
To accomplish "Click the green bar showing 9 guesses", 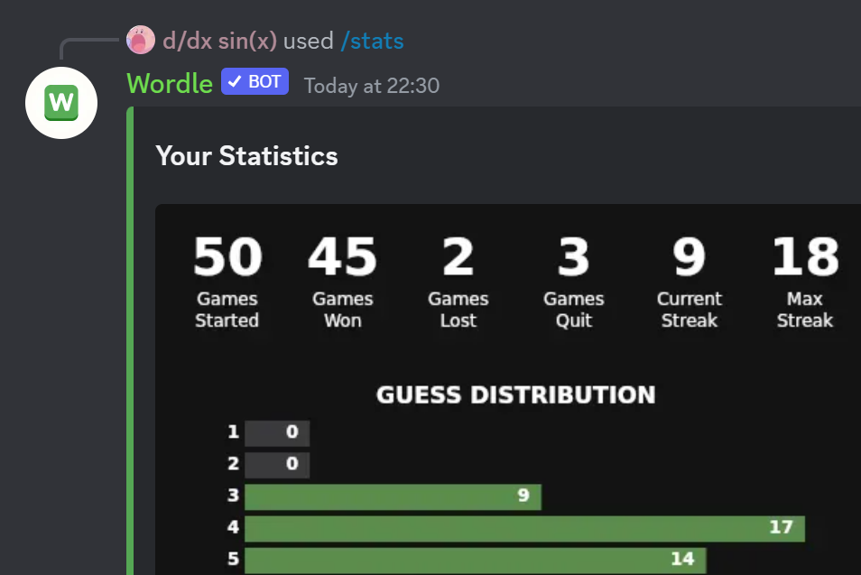I will [x=393, y=496].
